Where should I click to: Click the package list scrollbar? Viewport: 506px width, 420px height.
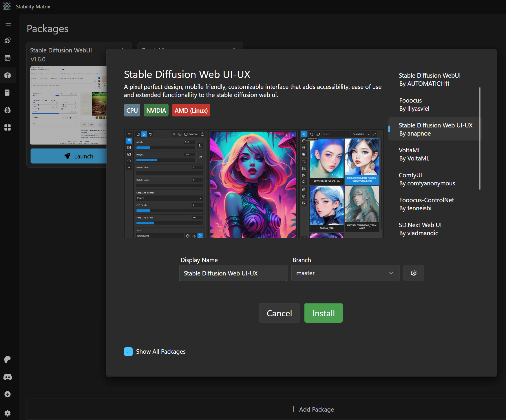[480, 138]
